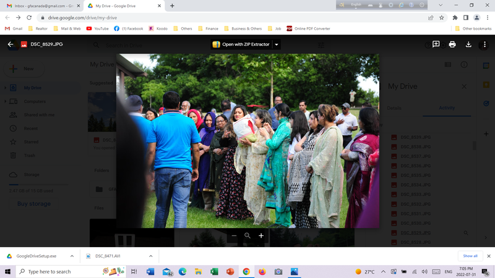
Task: Add a comment to the image
Action: tap(436, 44)
